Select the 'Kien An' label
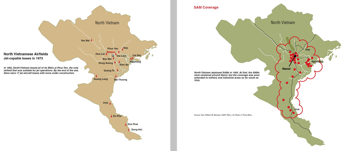This screenshot has width=345, height=151. (124, 65)
